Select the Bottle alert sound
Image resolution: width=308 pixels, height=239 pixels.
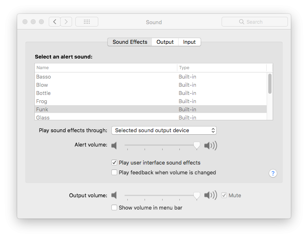click(151, 93)
